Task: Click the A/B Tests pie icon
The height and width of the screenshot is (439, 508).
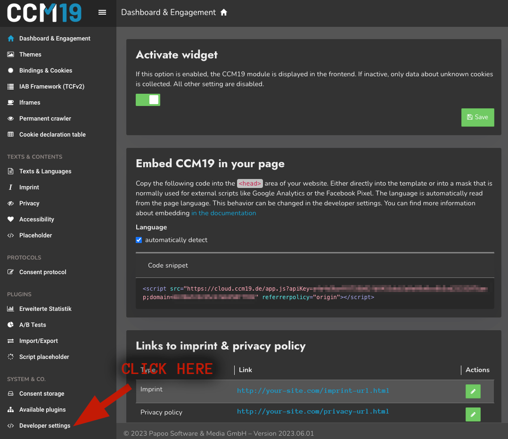Action: click(11, 325)
